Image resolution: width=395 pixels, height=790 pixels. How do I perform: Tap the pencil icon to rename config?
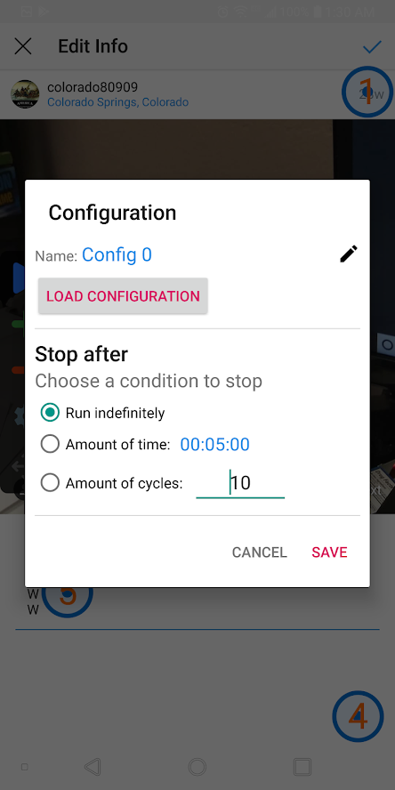(x=349, y=254)
